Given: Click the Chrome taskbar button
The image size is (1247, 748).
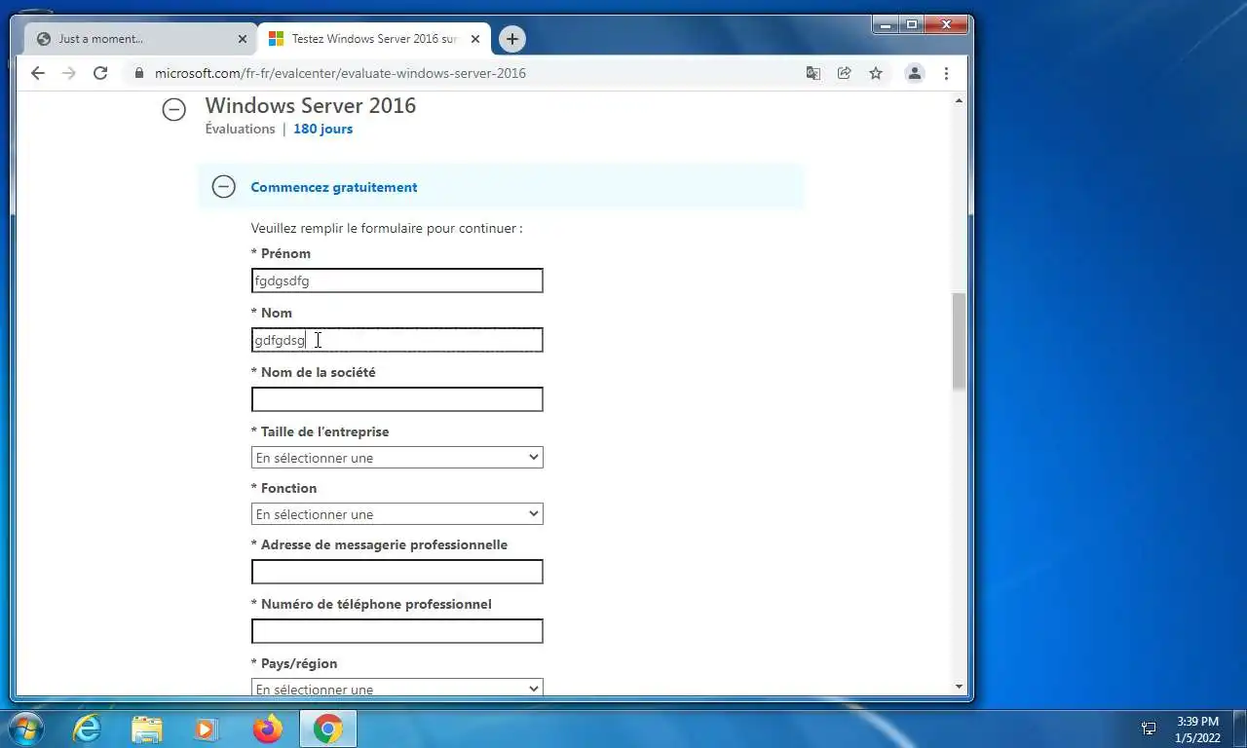Looking at the screenshot, I should pyautogui.click(x=328, y=729).
